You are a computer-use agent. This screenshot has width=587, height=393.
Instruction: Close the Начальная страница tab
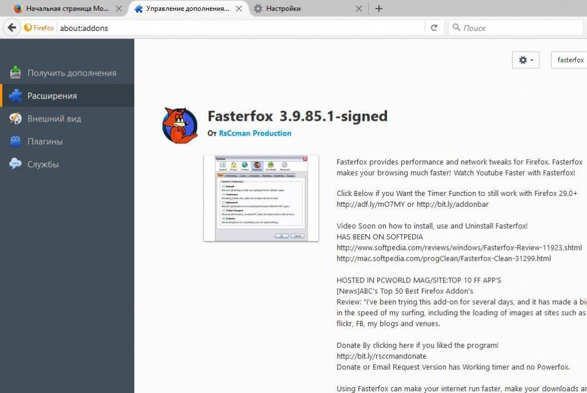[119, 8]
